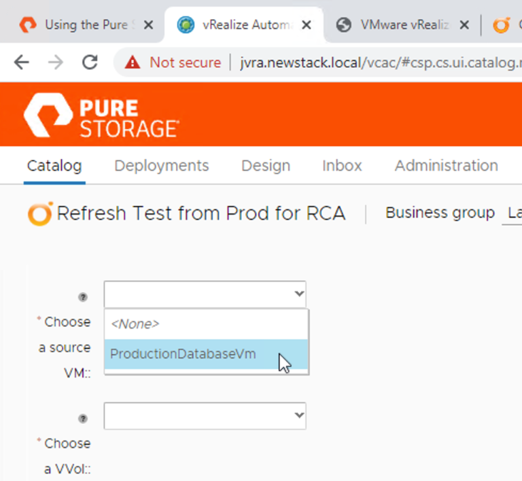The width and height of the screenshot is (522, 481).
Task: Reload the page with refresh icon
Action: (x=90, y=63)
